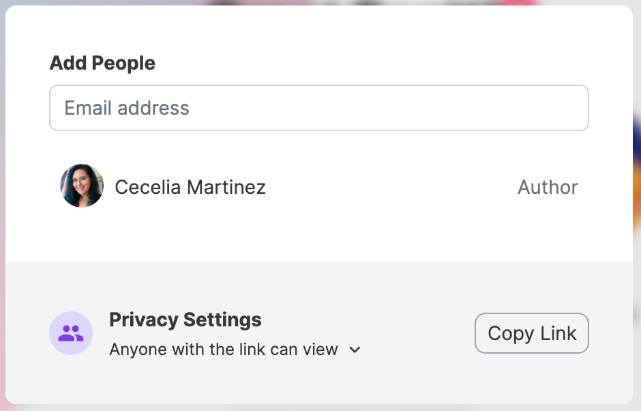
Task: Open the 'Anyone with the link can view' dropdown
Action: (235, 350)
